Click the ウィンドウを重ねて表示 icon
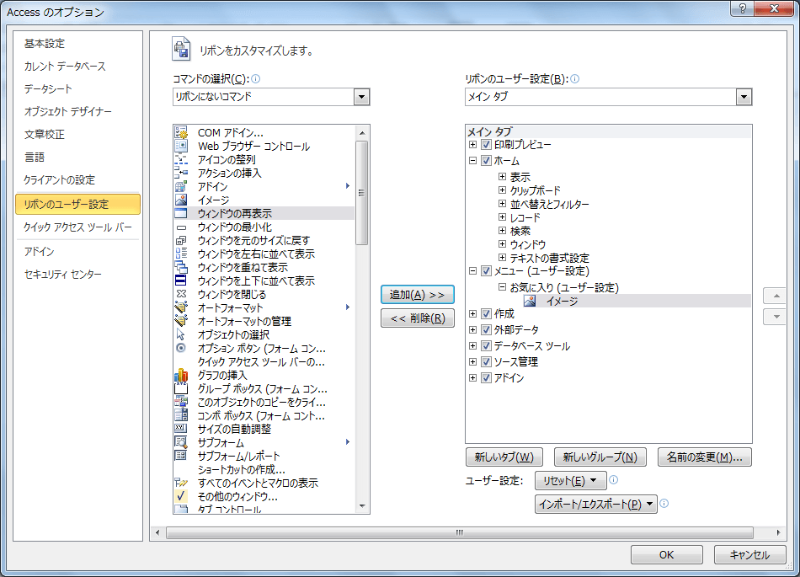 (181, 267)
